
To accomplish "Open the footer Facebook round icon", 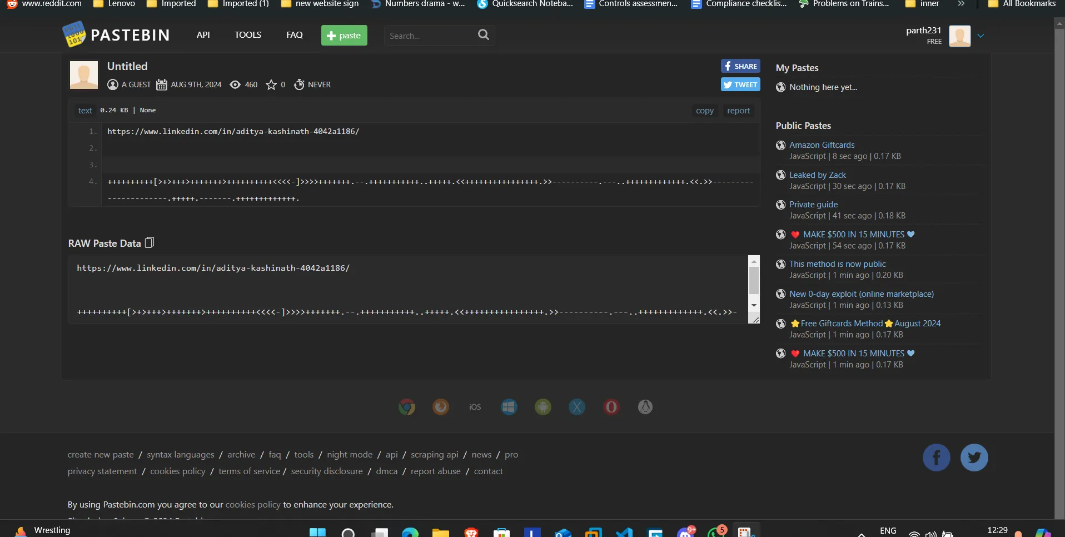I will pos(936,458).
